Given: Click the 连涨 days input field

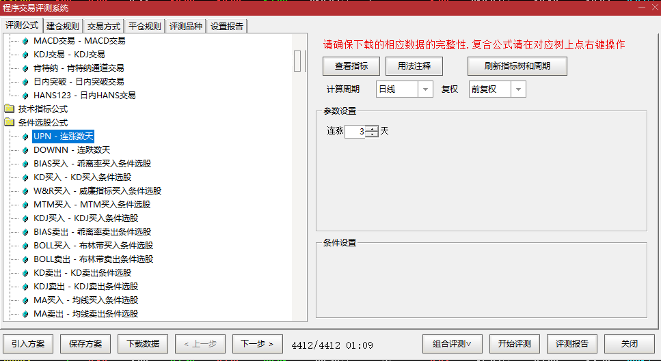Looking at the screenshot, I should 355,131.
